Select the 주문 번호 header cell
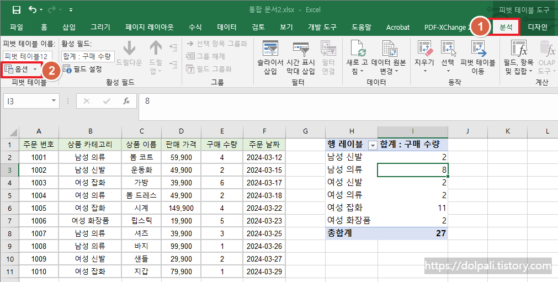Image resolution: width=558 pixels, height=282 pixels. pyautogui.click(x=39, y=145)
